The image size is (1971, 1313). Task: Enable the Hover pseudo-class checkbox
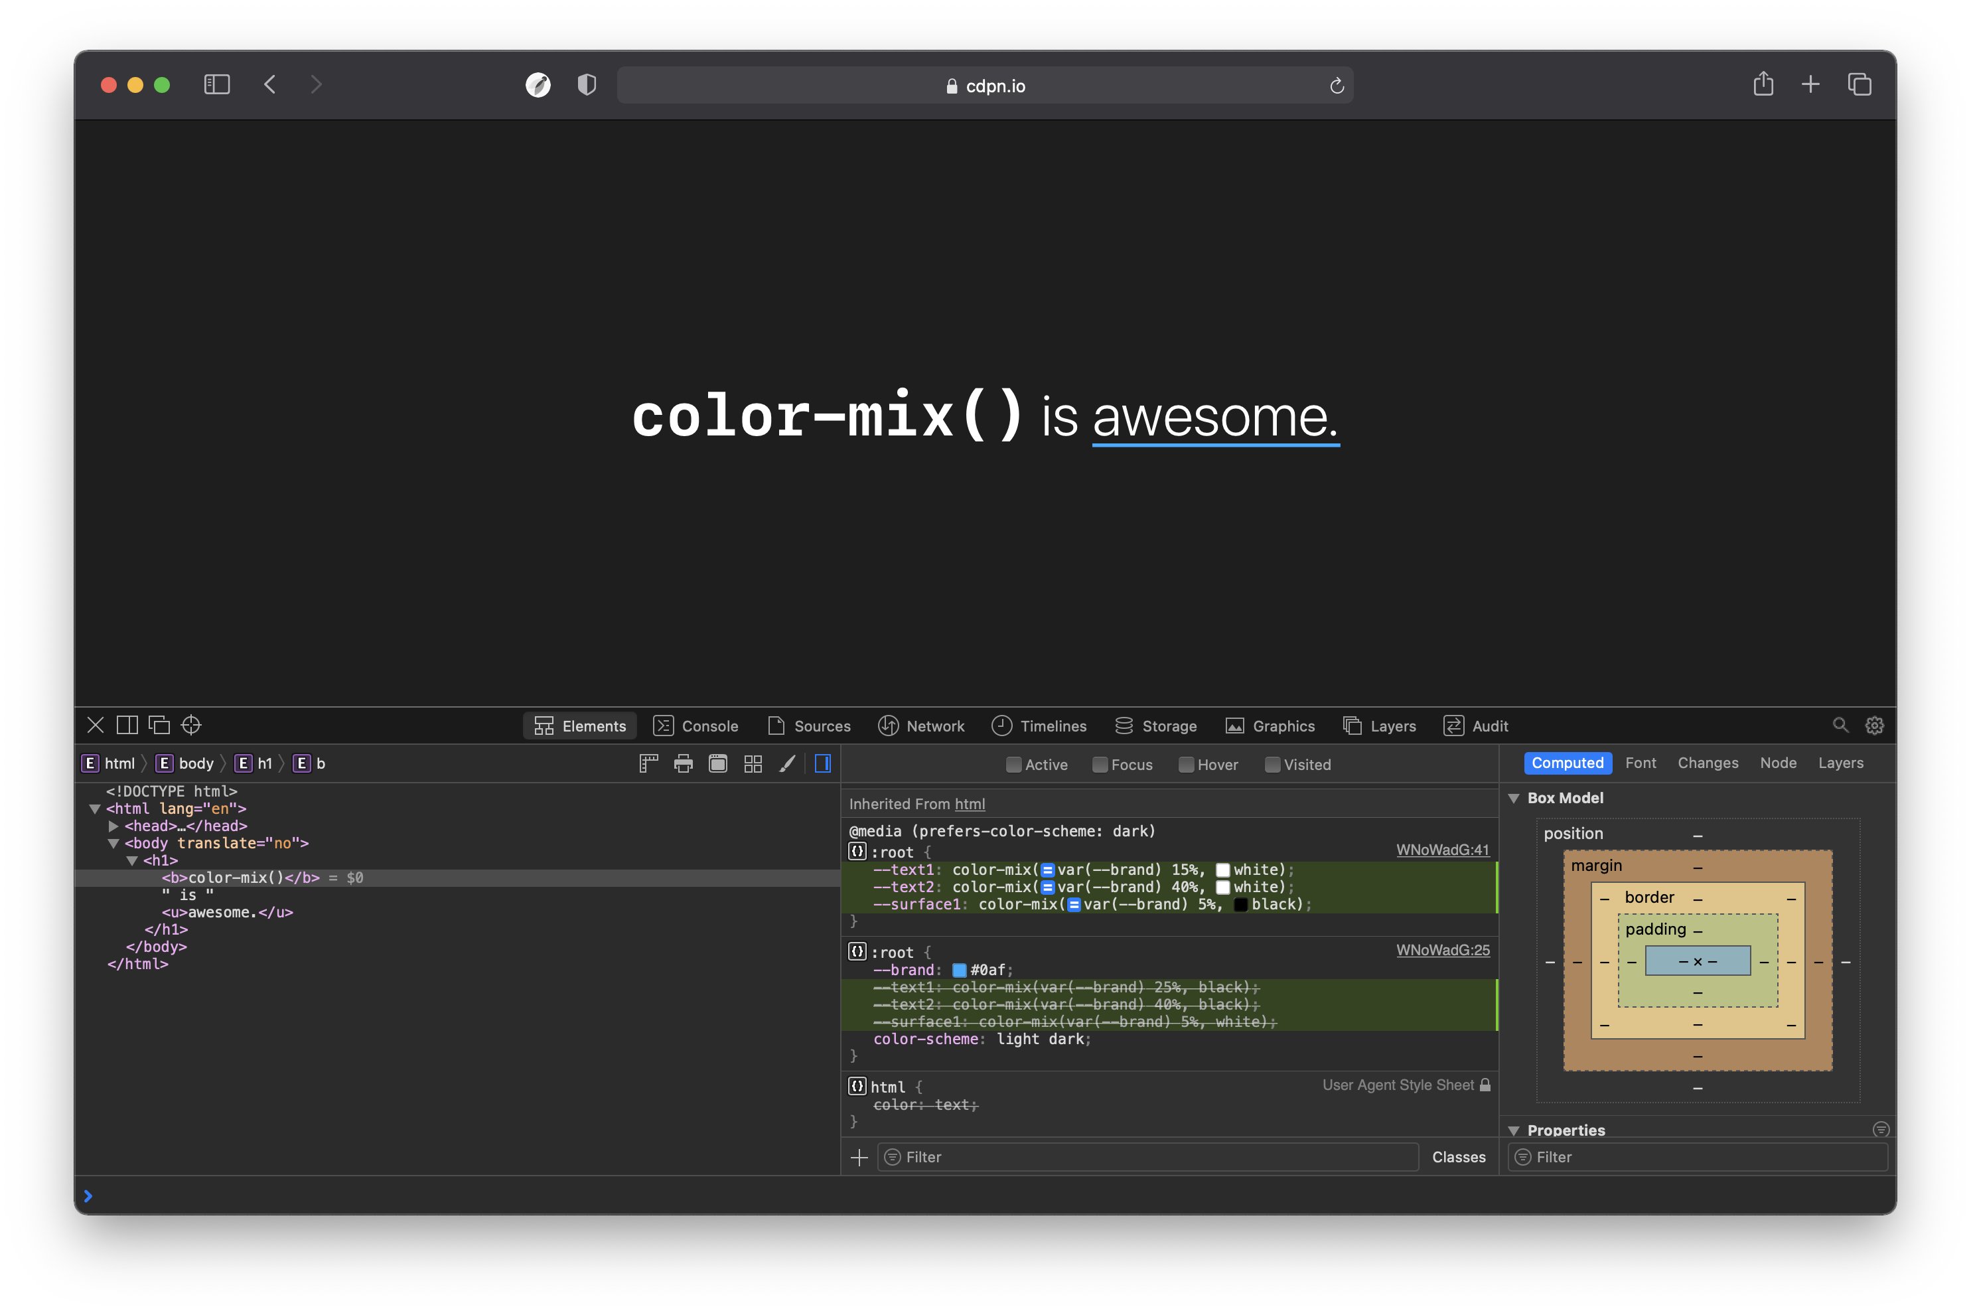pos(1186,765)
